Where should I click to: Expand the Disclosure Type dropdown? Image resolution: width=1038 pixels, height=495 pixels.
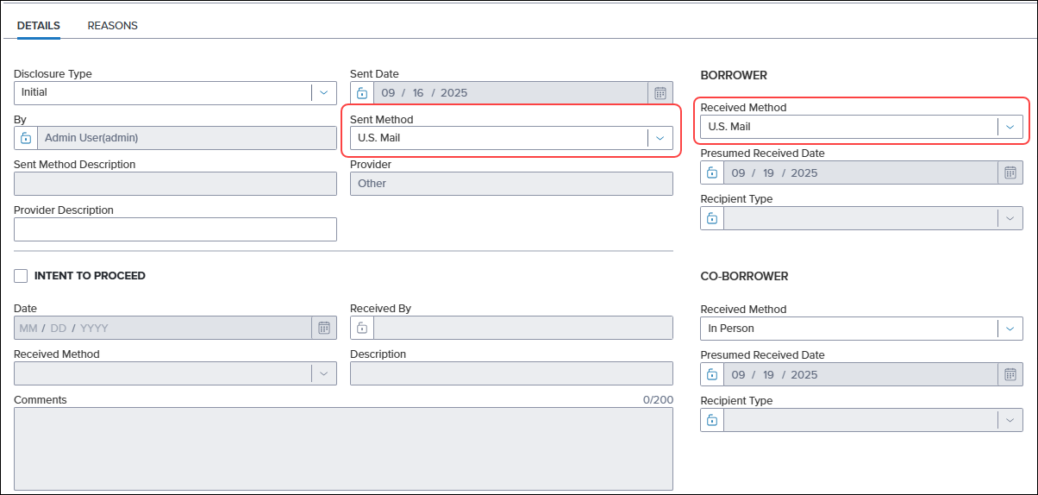pyautogui.click(x=323, y=92)
